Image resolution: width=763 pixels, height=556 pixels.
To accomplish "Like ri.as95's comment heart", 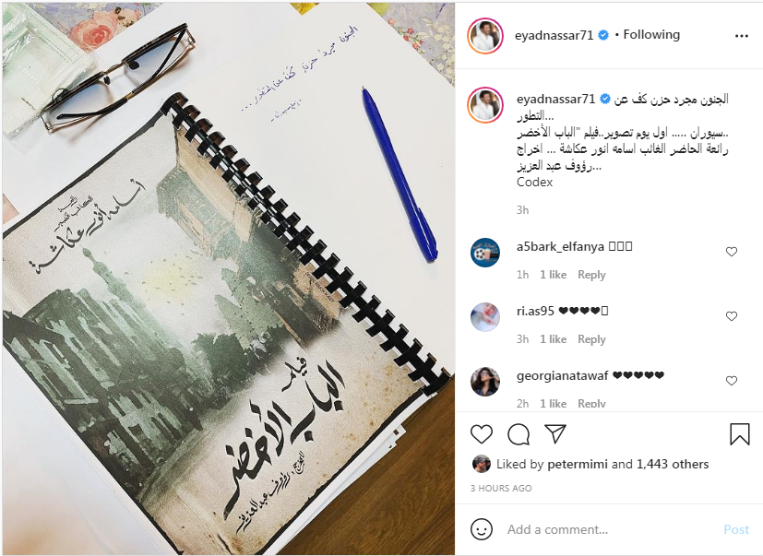I will tap(731, 316).
